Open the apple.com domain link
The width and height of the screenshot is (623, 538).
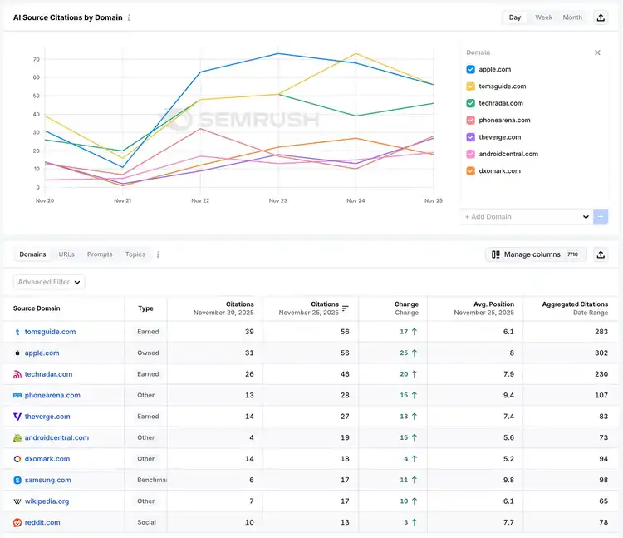[x=42, y=353]
